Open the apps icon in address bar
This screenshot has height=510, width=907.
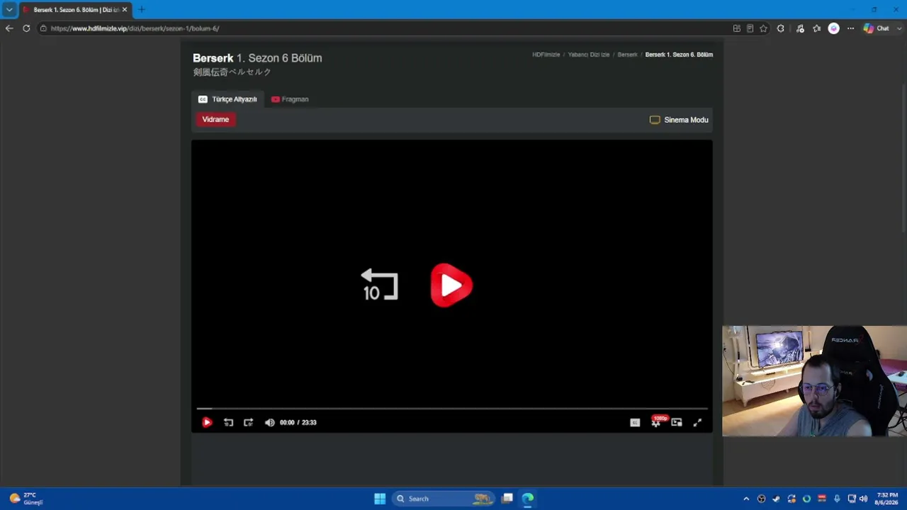(x=737, y=28)
